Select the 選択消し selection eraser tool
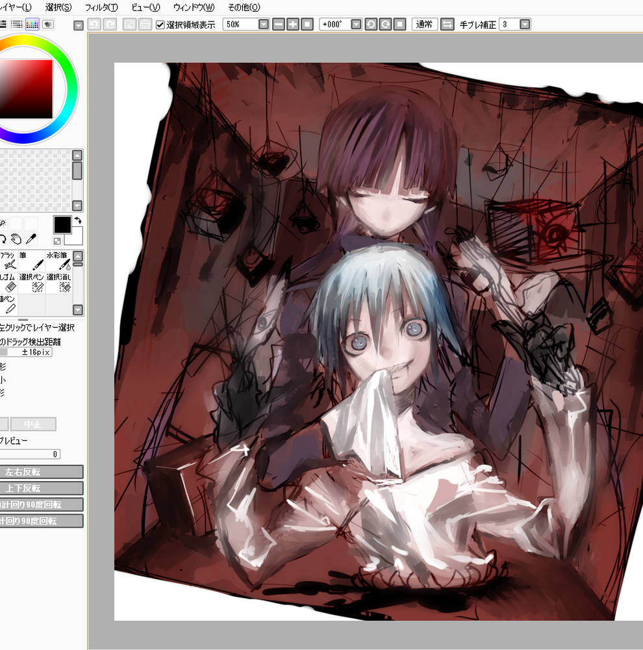Viewport: 643px width, 650px height. pyautogui.click(x=59, y=282)
